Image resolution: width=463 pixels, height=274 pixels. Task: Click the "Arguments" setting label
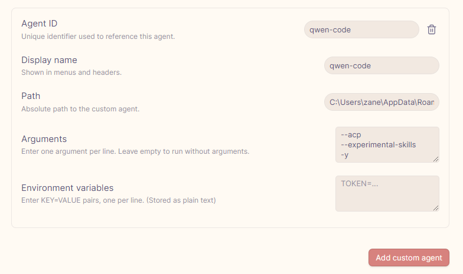pyautogui.click(x=44, y=139)
